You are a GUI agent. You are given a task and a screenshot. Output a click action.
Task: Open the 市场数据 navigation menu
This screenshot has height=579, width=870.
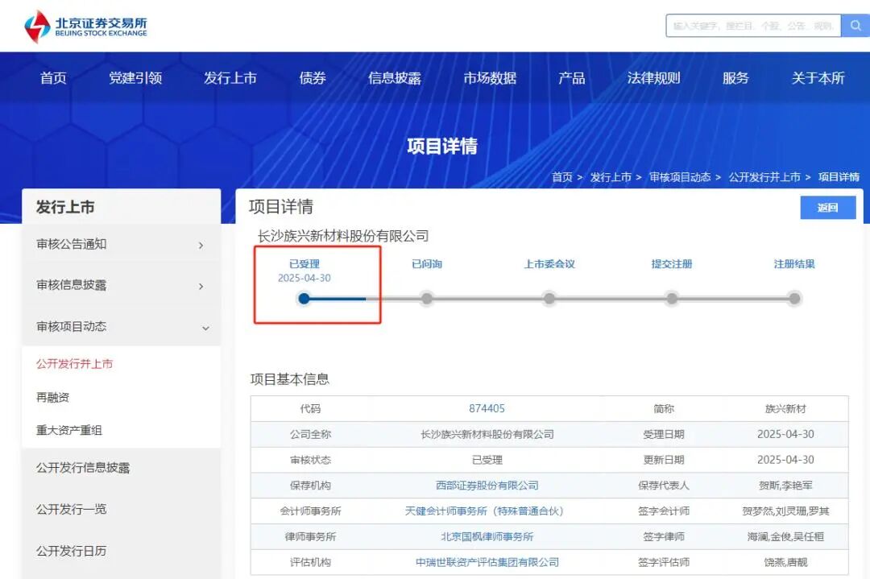point(490,78)
